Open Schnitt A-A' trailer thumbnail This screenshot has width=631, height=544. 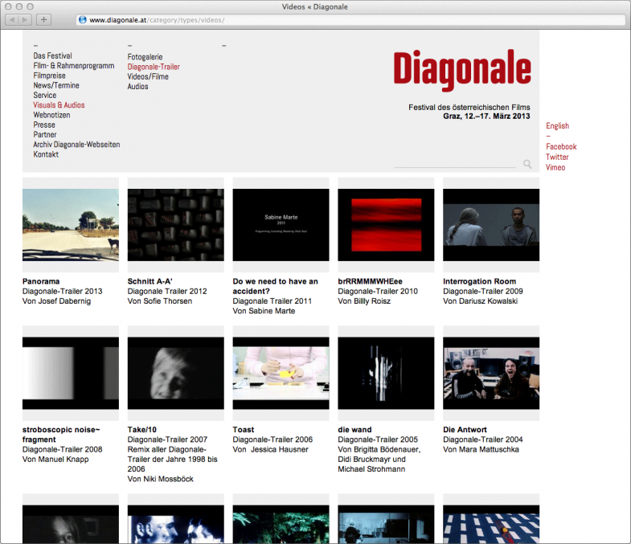[x=175, y=224]
